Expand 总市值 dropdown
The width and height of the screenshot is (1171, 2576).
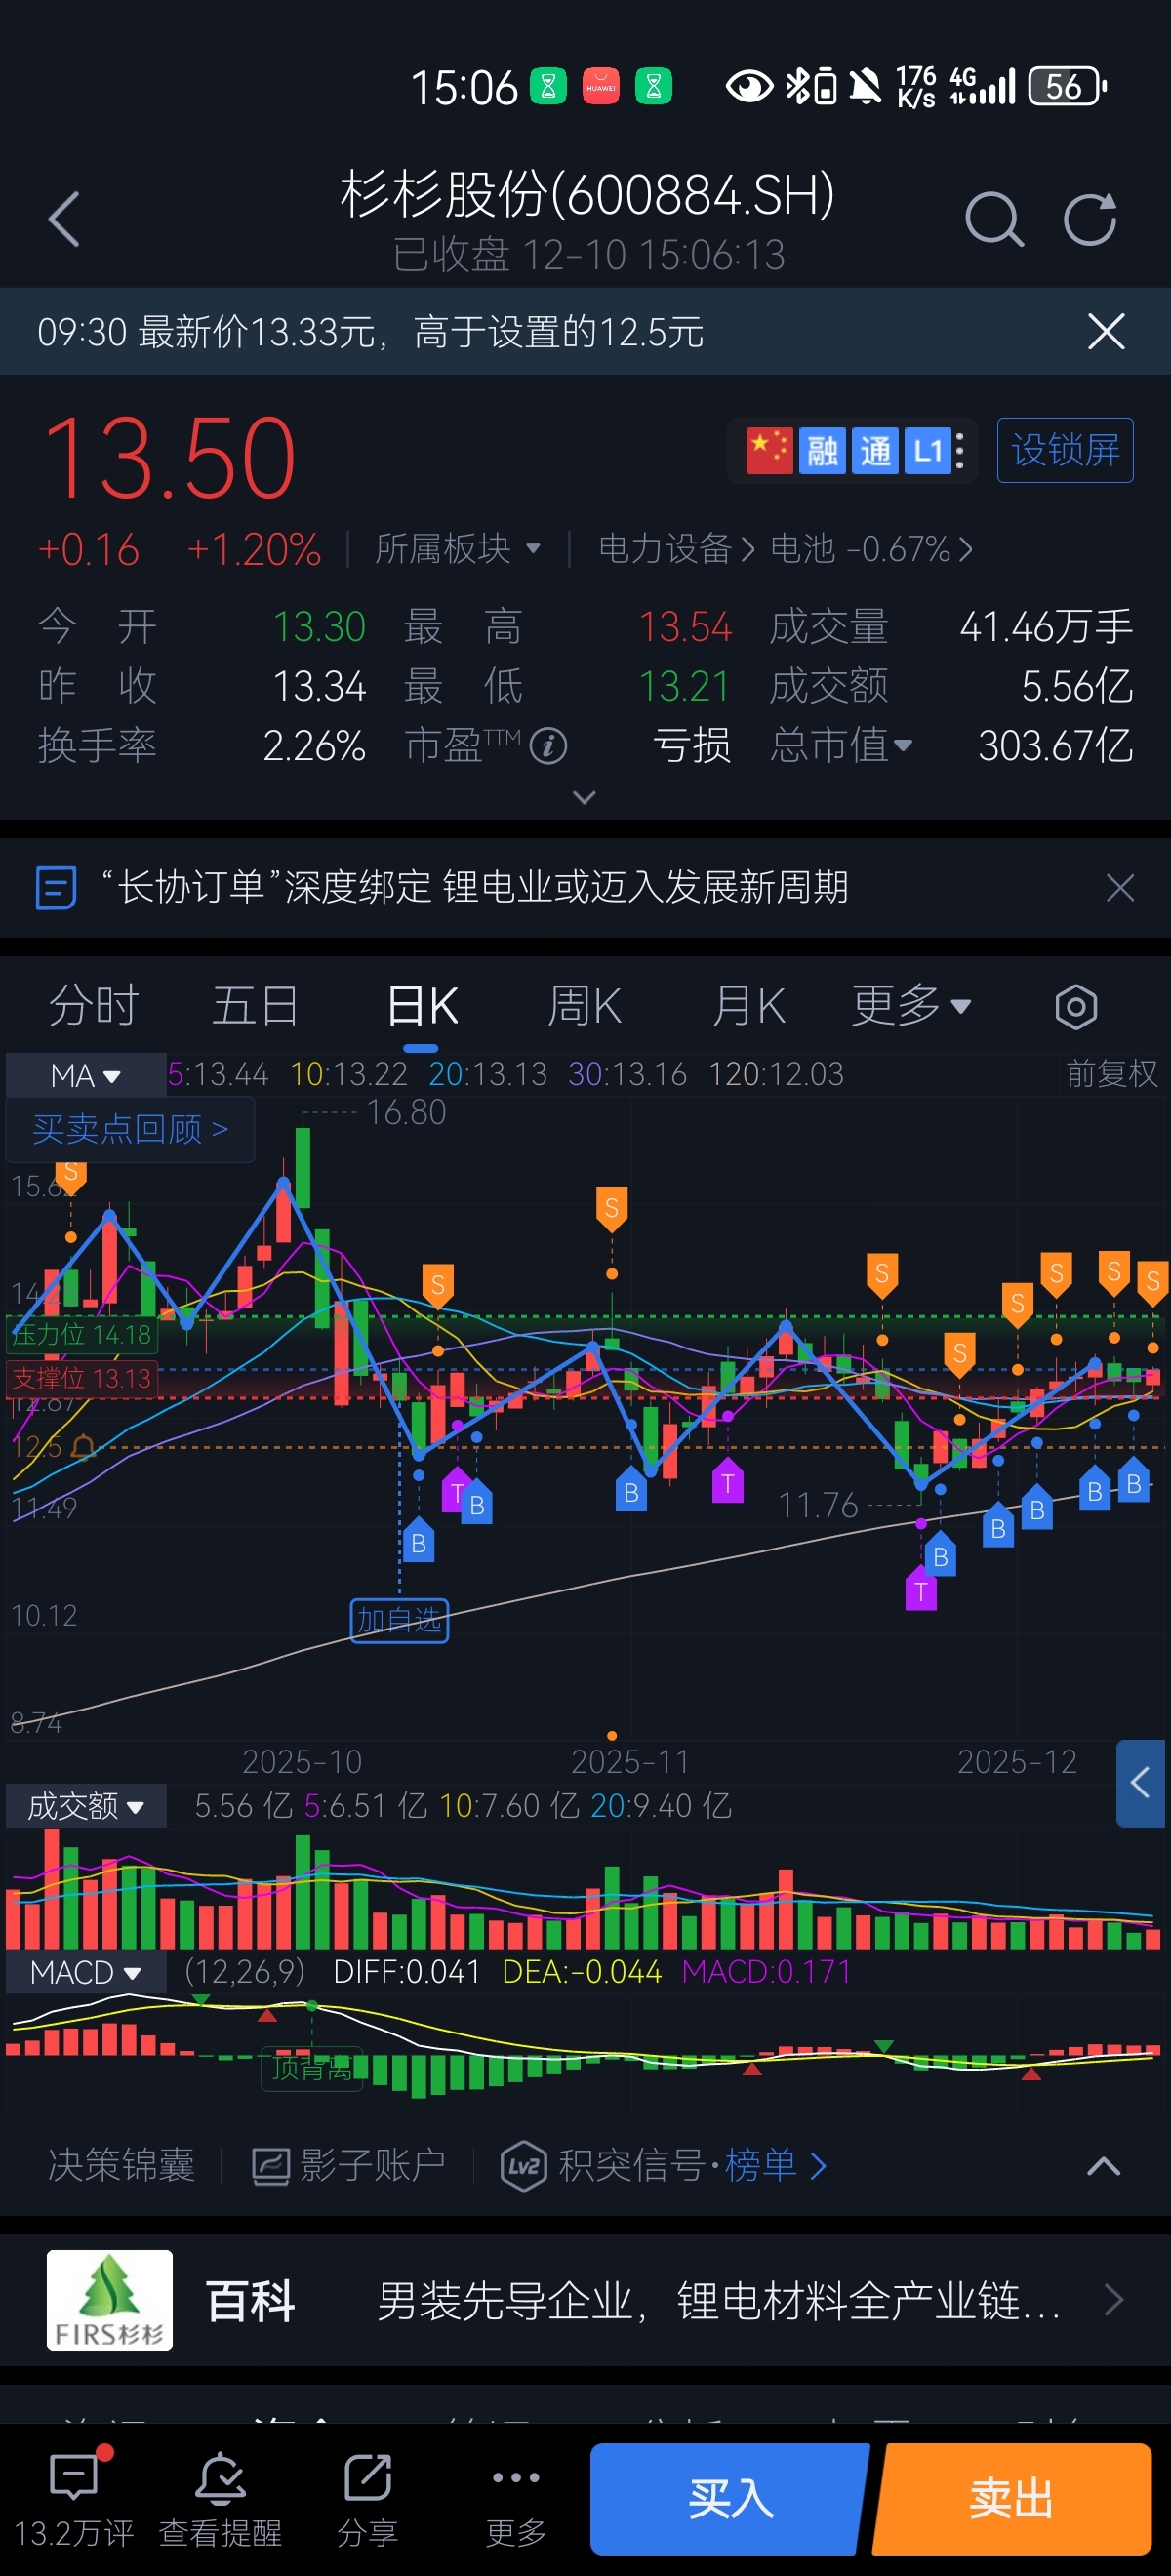(x=841, y=745)
